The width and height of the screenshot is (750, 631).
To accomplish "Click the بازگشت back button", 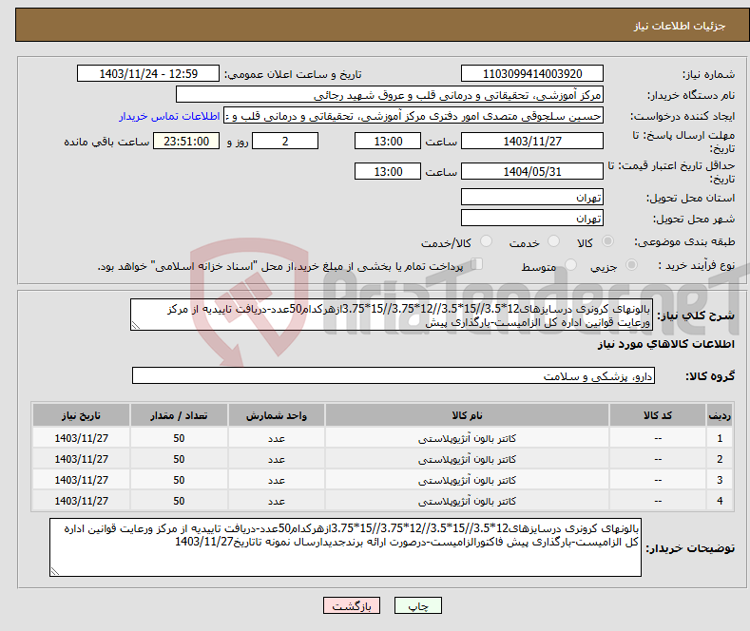I will click(x=352, y=605).
